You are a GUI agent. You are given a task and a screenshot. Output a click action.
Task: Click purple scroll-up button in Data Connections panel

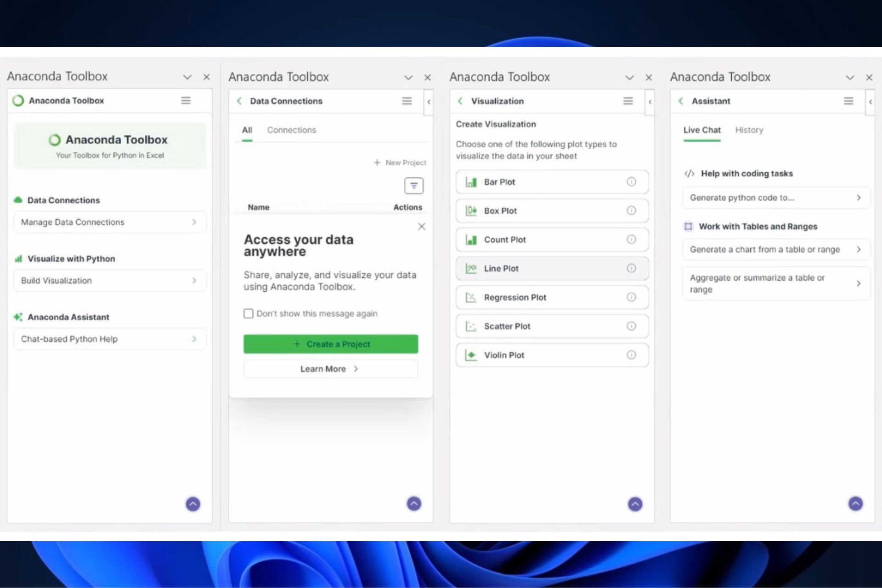coord(414,503)
